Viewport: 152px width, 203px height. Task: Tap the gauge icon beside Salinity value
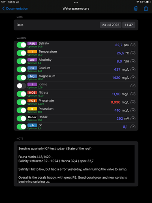133,45
